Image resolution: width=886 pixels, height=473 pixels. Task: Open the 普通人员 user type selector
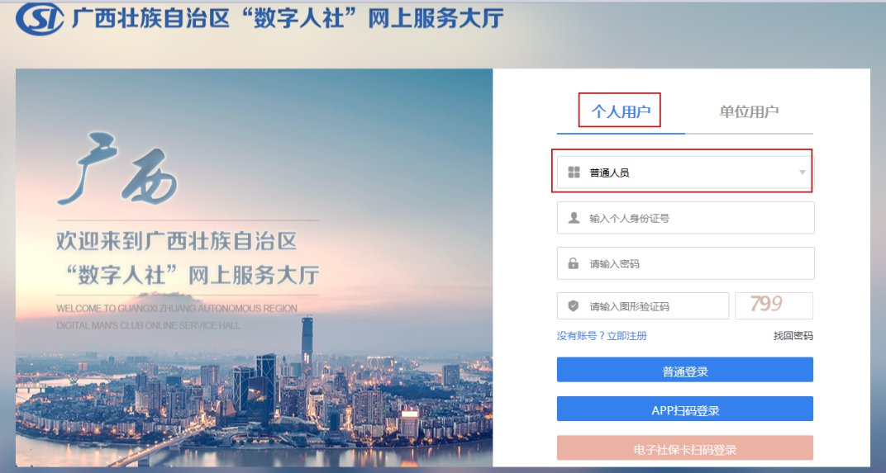685,173
